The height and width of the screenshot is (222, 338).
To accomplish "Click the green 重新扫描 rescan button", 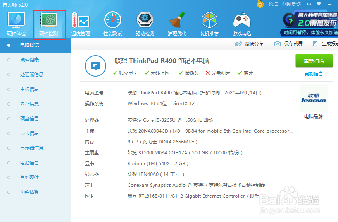I will pos(314,61).
